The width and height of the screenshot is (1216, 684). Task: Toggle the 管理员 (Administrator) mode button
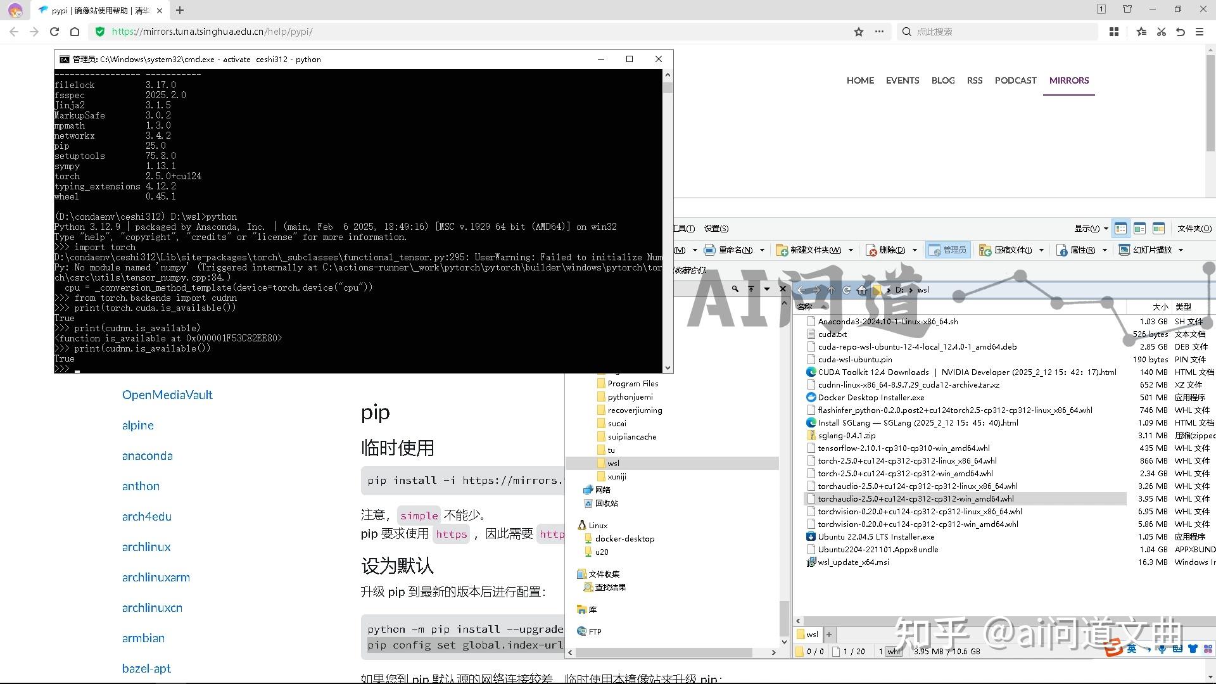[947, 250]
